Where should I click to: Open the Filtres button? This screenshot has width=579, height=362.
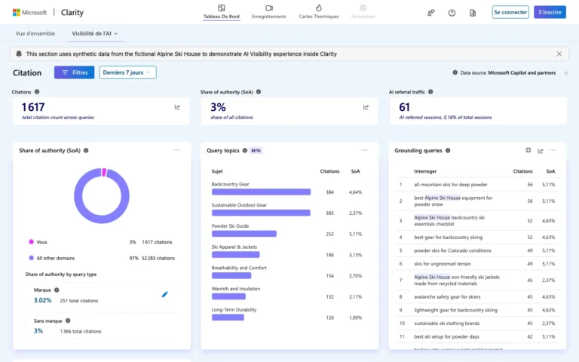(74, 72)
